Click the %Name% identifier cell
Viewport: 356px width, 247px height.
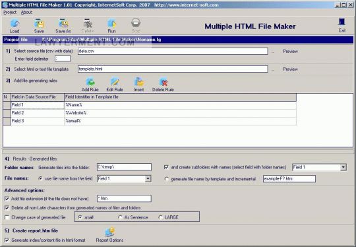pos(180,105)
